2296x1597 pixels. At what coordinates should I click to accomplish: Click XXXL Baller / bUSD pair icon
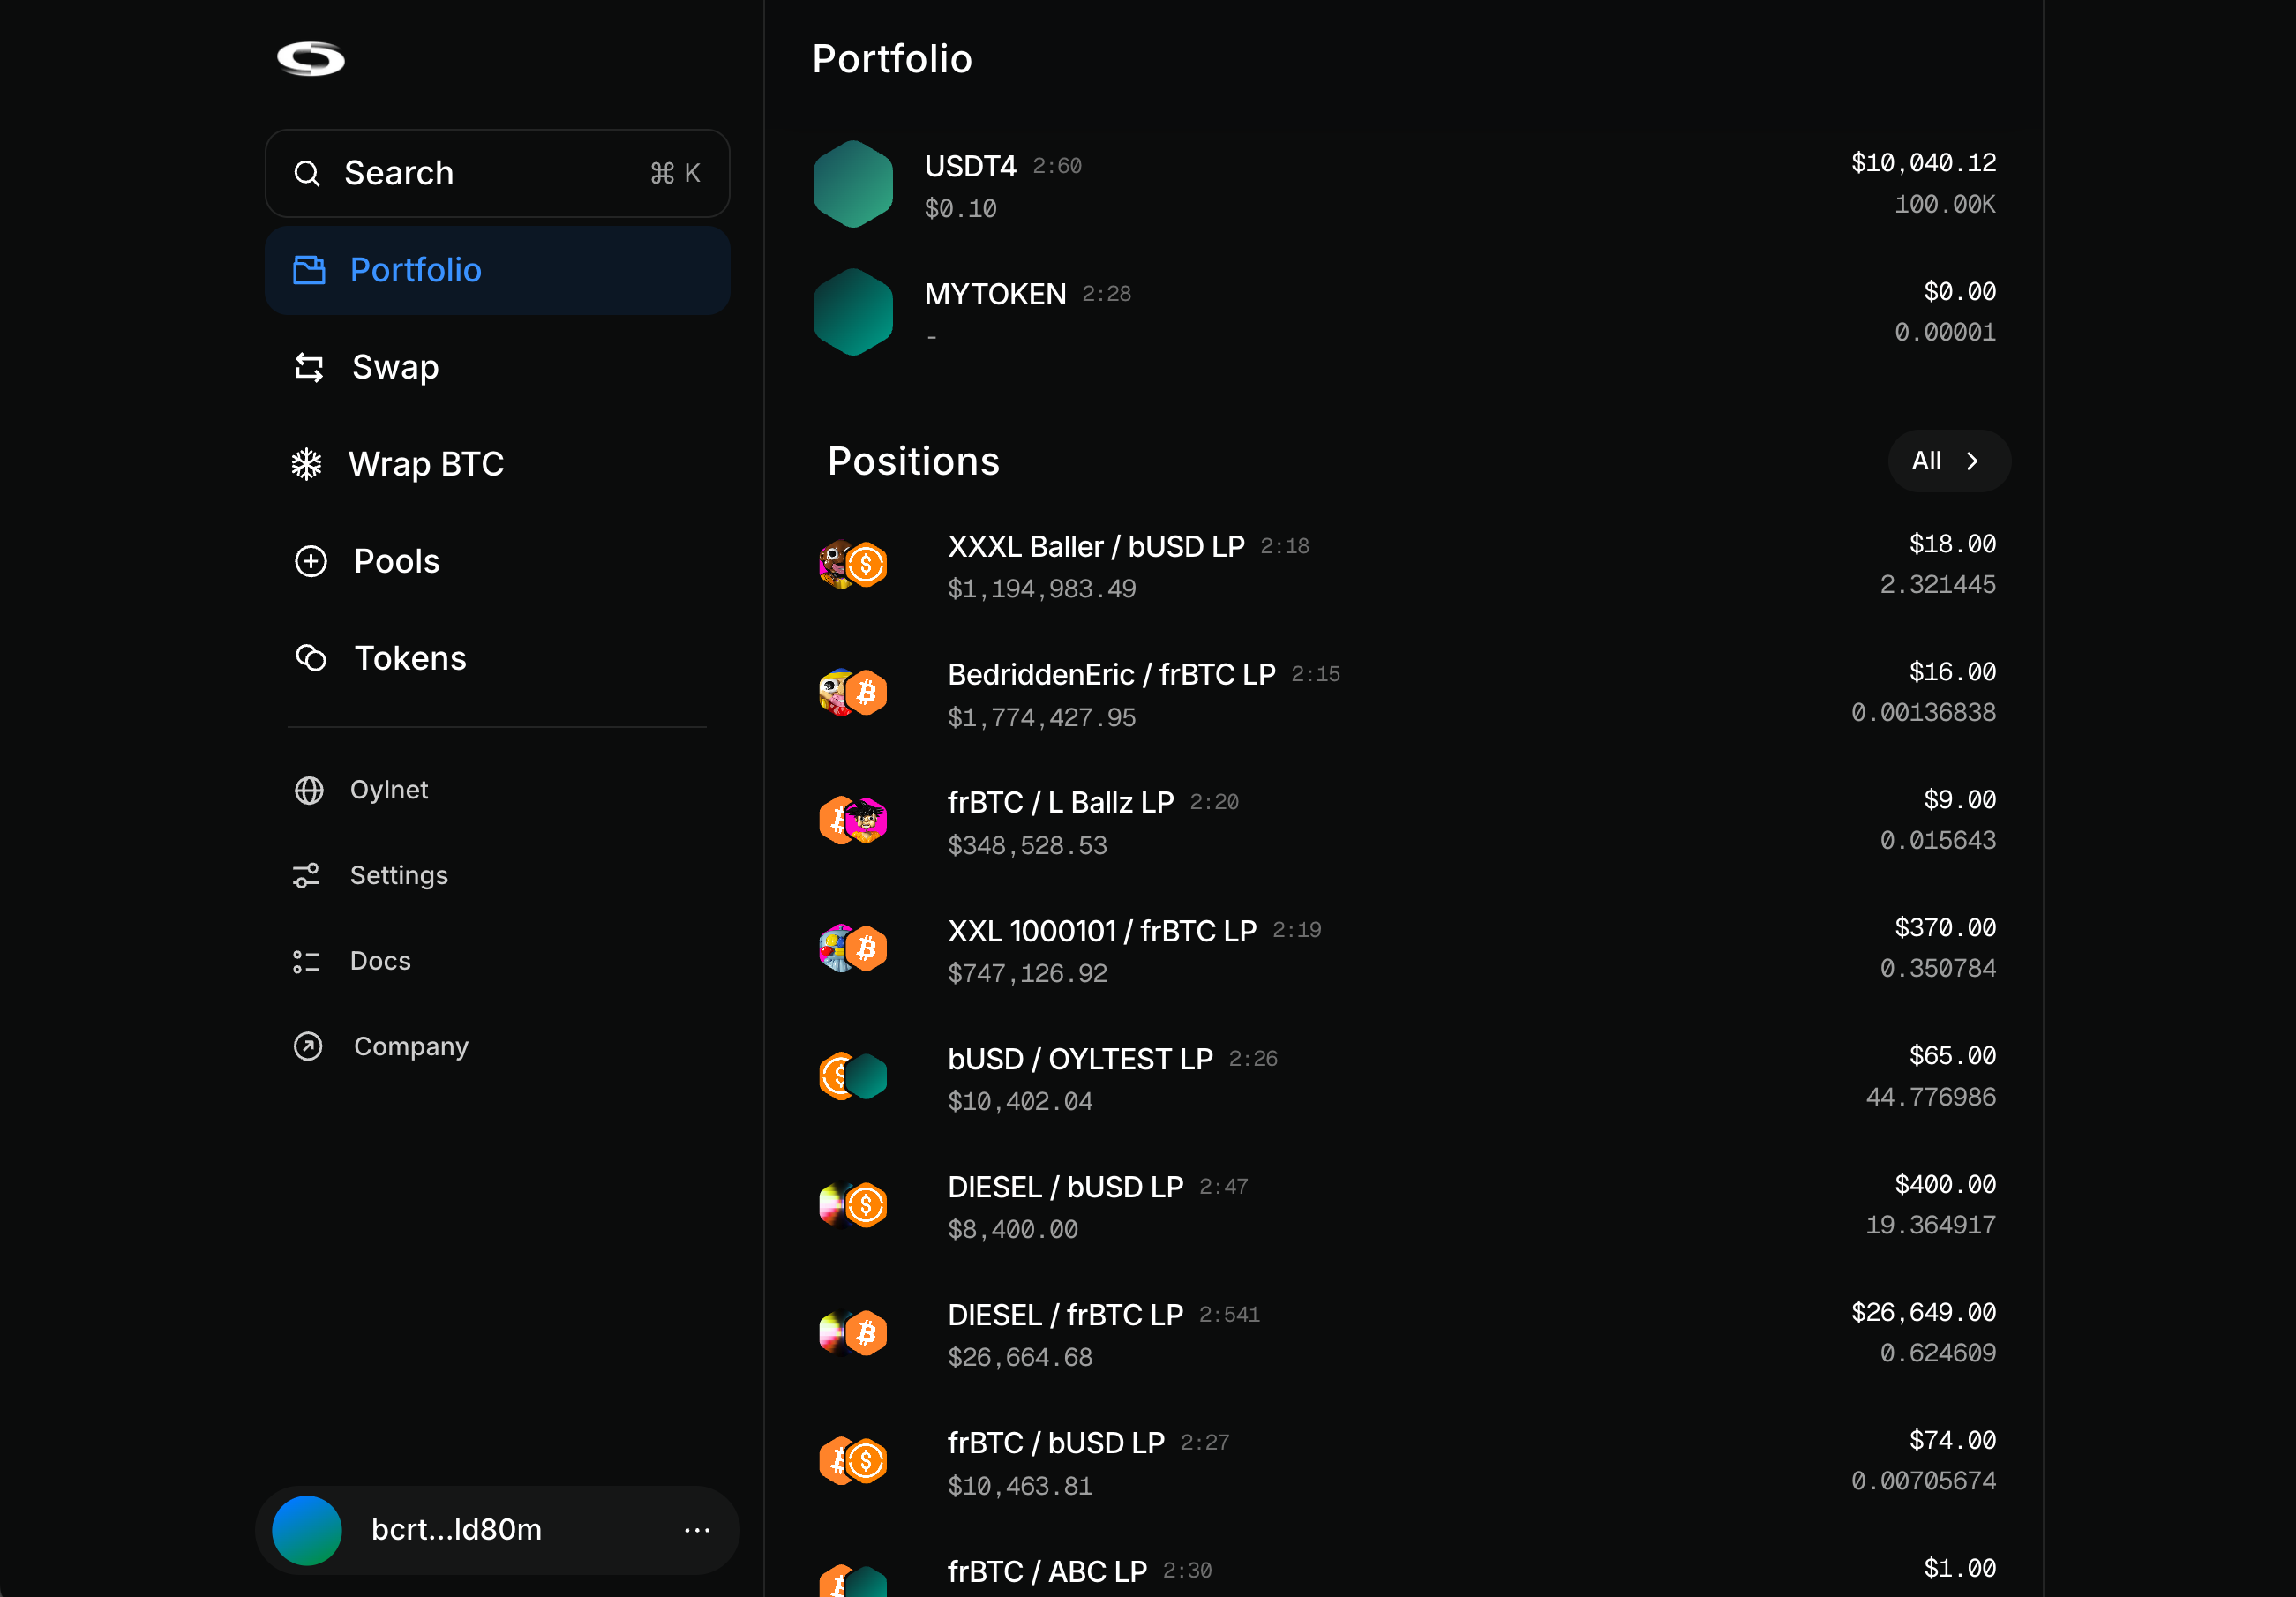tap(853, 565)
